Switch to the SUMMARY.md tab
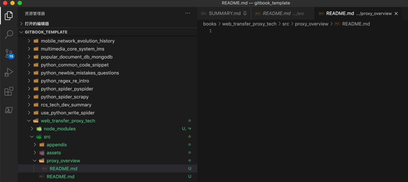 224,14
